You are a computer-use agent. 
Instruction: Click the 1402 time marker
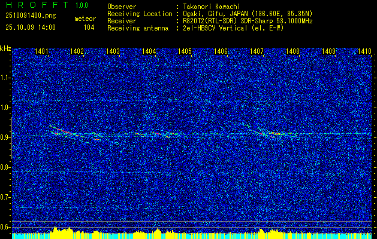tap(77, 51)
